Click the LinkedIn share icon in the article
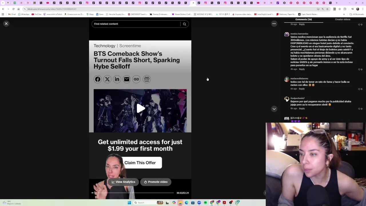The height and width of the screenshot is (206, 366). (117, 79)
